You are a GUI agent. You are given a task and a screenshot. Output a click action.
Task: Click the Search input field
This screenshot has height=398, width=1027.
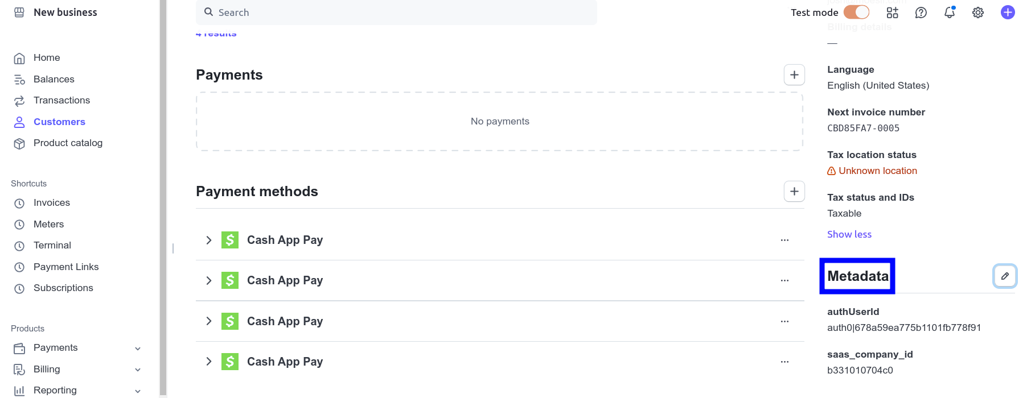click(399, 13)
